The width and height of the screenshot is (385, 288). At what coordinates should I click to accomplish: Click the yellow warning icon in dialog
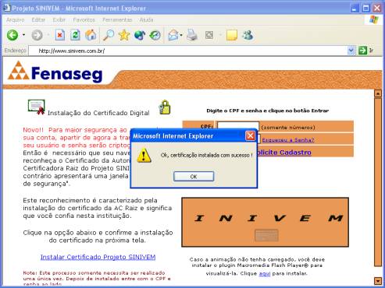click(x=144, y=156)
